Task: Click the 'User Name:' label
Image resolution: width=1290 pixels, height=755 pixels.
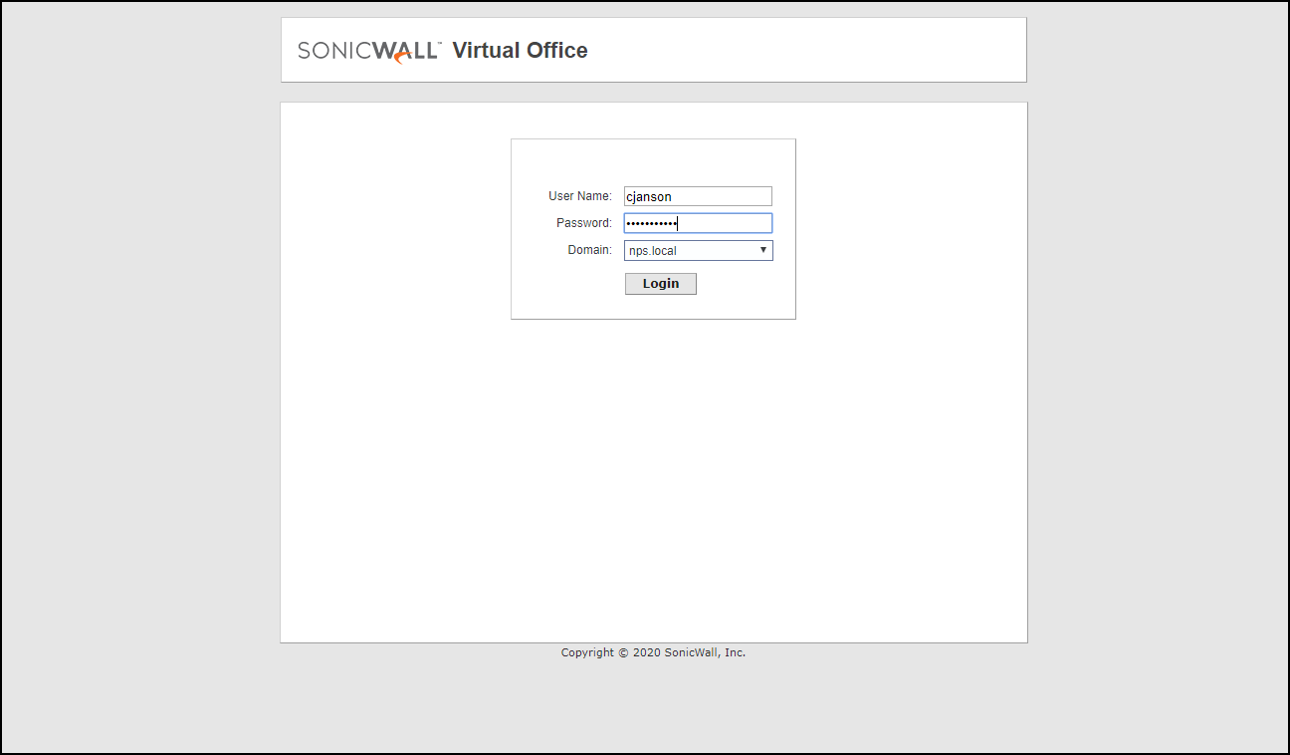Action: pos(580,196)
